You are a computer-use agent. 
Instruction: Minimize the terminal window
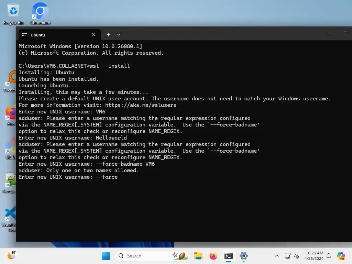(x=330, y=33)
